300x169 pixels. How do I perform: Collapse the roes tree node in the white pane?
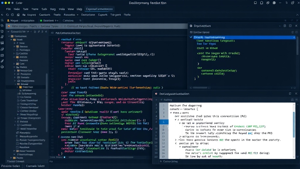coord(171,113)
